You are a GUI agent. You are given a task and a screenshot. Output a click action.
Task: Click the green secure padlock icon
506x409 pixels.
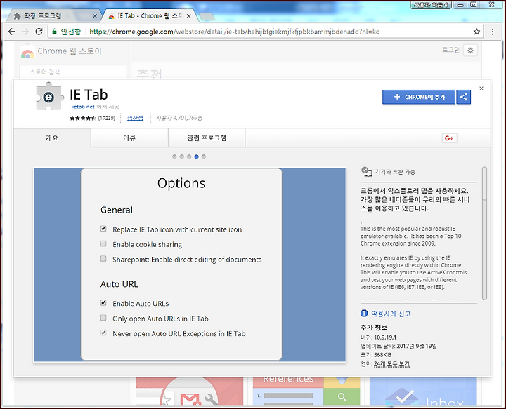pyautogui.click(x=54, y=32)
